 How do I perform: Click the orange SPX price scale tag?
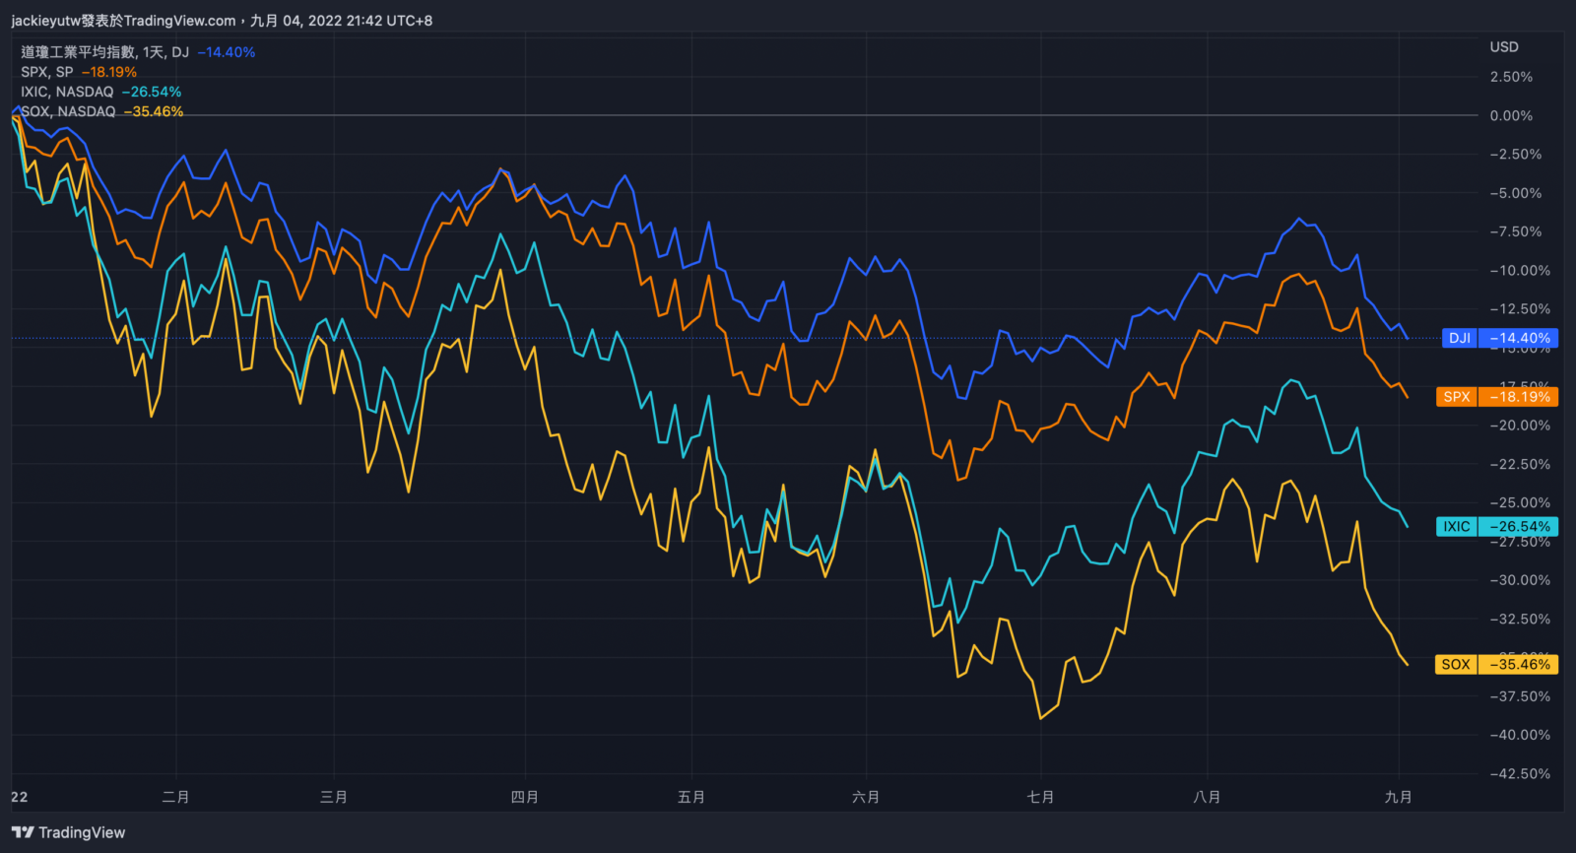(x=1456, y=397)
